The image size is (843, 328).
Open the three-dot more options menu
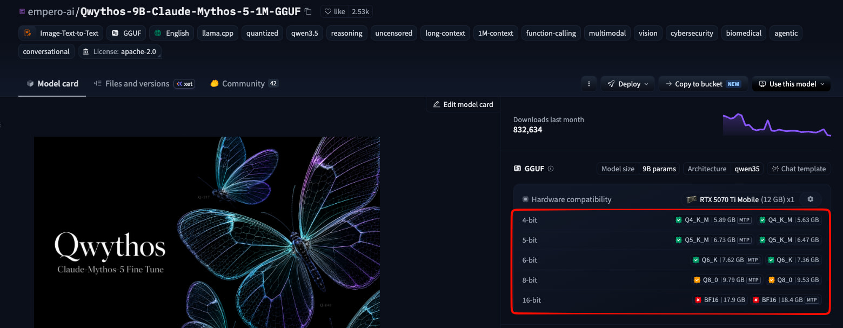[588, 84]
